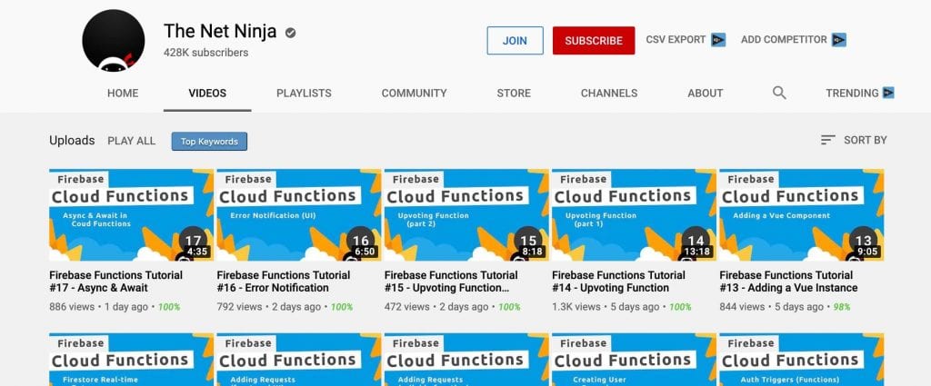Click the red Subscribe button
The image size is (931, 386).
[594, 40]
